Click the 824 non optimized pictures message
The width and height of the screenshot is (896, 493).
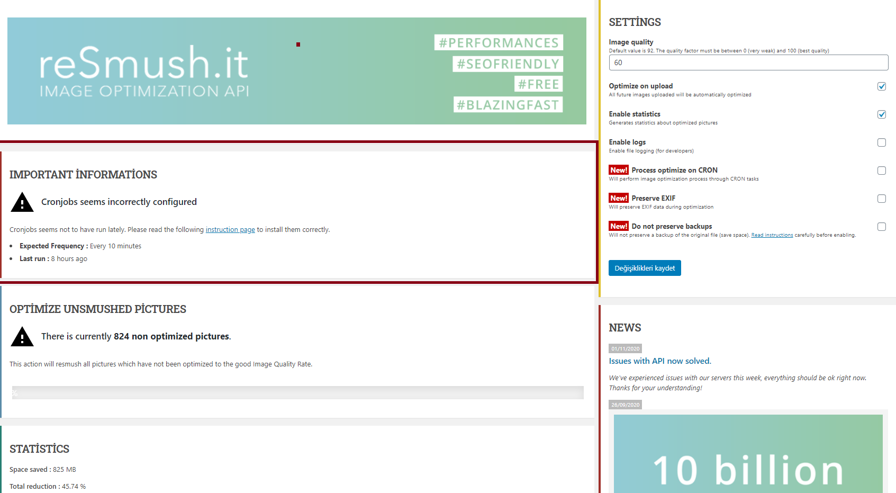tap(136, 336)
